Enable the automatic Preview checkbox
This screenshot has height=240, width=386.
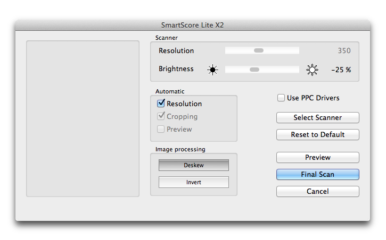point(161,129)
